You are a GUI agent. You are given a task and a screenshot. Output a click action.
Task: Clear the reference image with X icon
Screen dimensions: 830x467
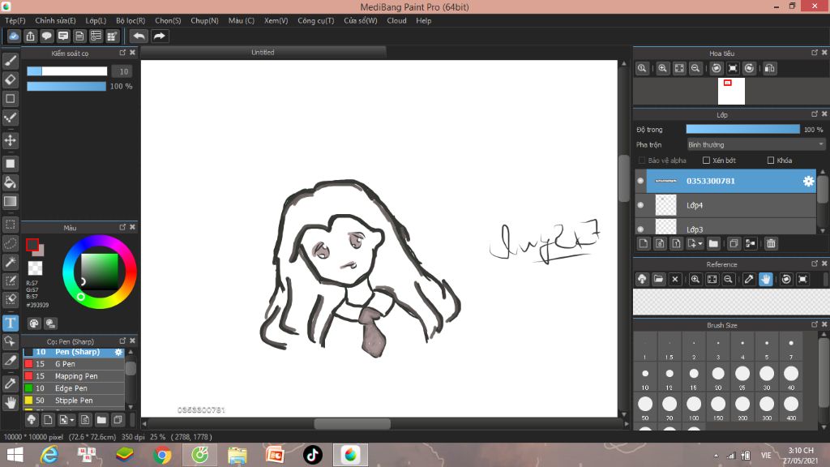point(675,279)
